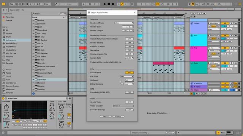This screenshot has height=136, width=243.
Task: Start playback with the Play button
Action: click(105, 4)
